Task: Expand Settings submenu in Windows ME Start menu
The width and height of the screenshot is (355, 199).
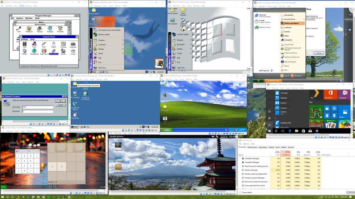Action: (x=182, y=49)
